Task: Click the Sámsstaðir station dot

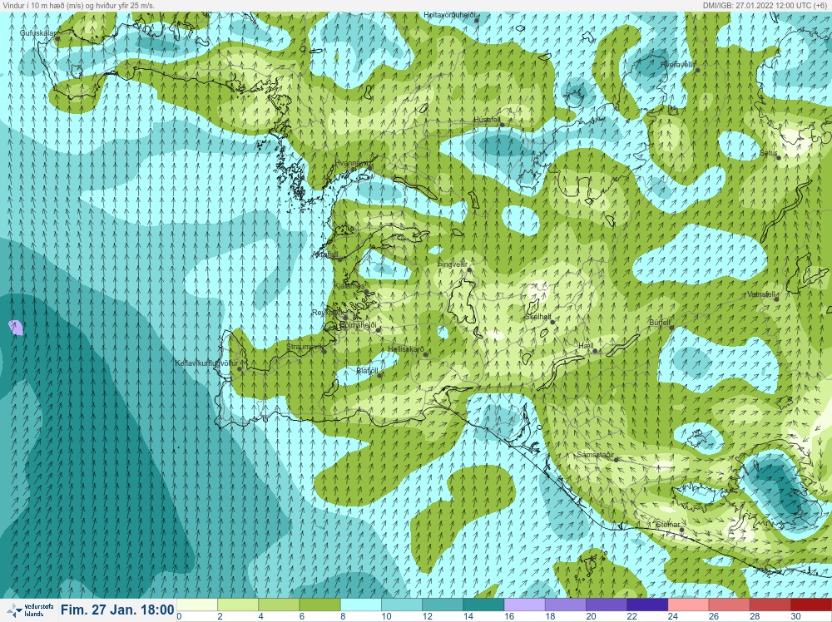Action: click(x=616, y=460)
